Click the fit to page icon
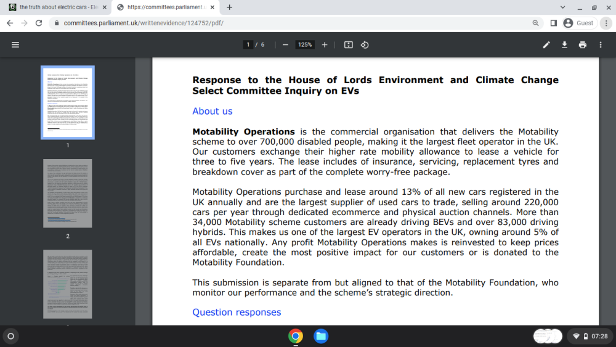The image size is (616, 347). 349,45
